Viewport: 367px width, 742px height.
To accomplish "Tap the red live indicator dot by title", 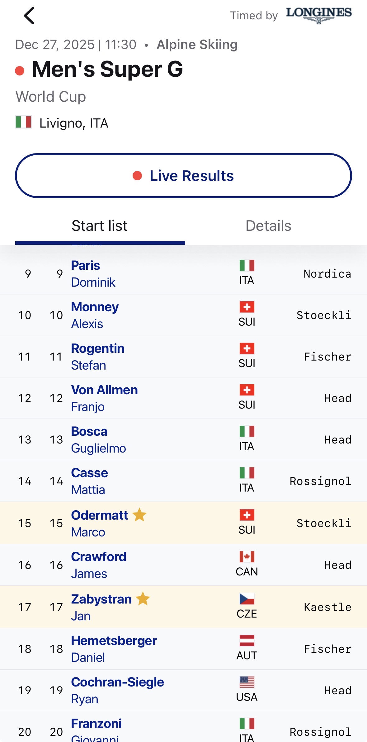I will 20,71.
